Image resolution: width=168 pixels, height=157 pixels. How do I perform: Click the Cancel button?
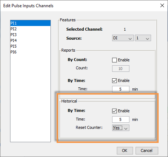pyautogui.click(x=147, y=151)
